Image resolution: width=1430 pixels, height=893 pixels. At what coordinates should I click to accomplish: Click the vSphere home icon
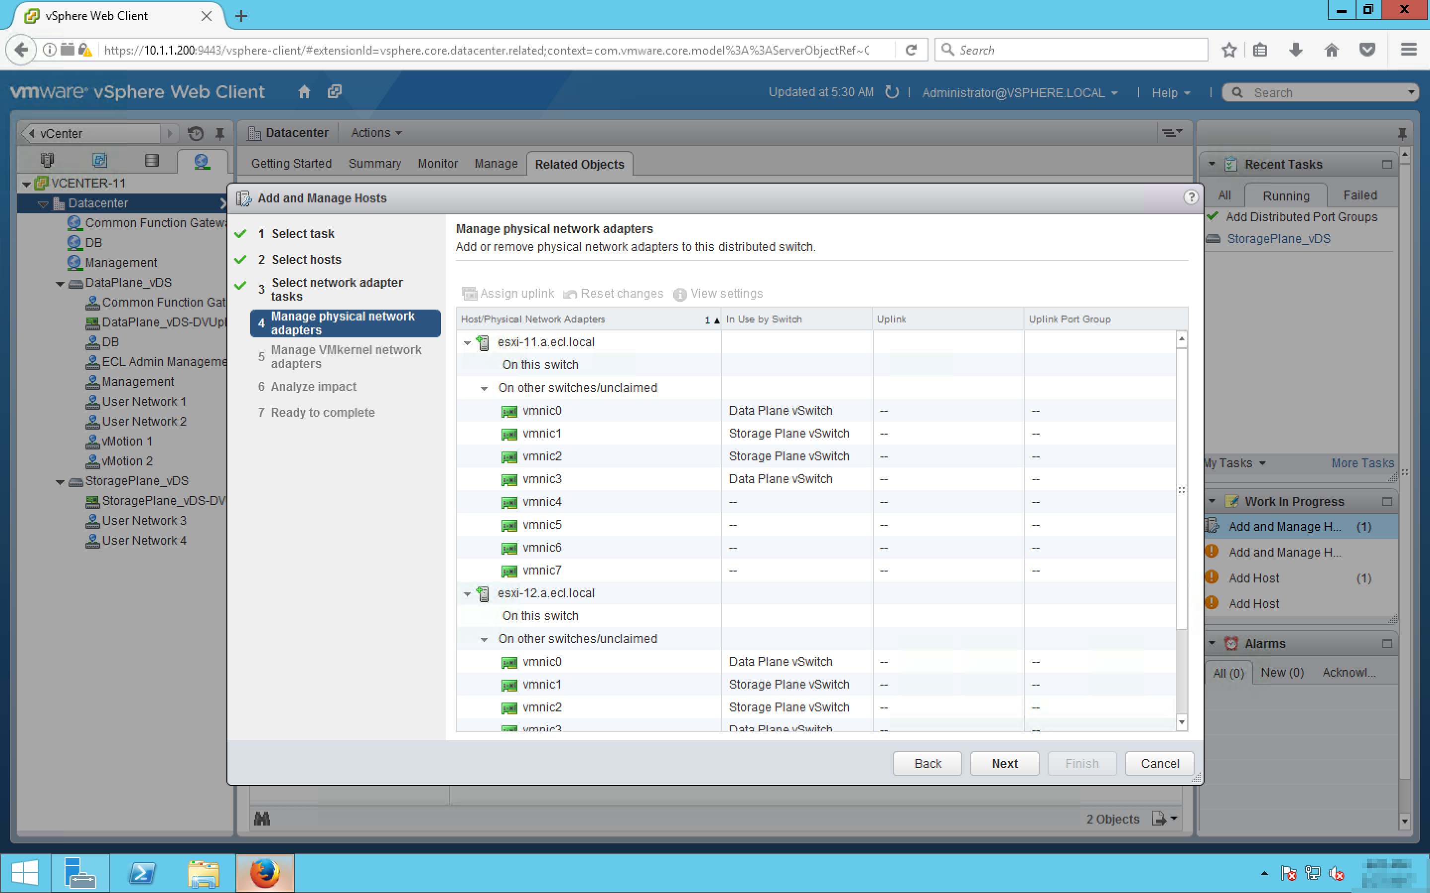[x=304, y=92]
